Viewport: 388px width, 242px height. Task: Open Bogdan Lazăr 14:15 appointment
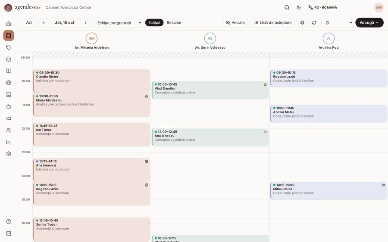pos(92,193)
